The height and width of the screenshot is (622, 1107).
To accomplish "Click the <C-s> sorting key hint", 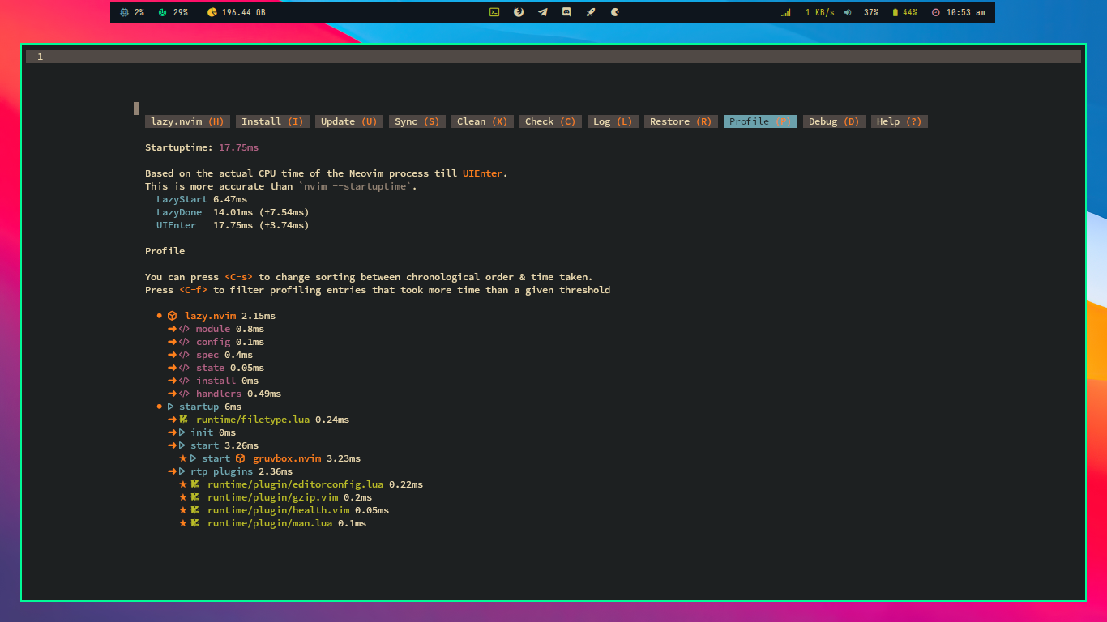I will (238, 277).
